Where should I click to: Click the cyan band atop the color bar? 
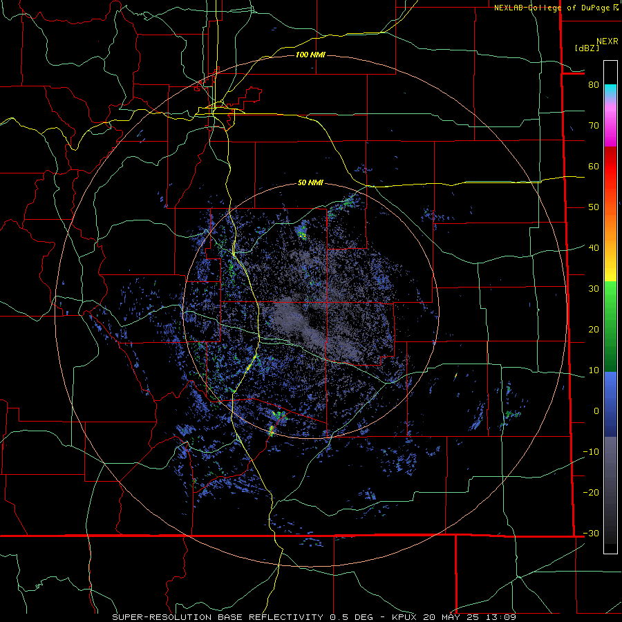610,91
